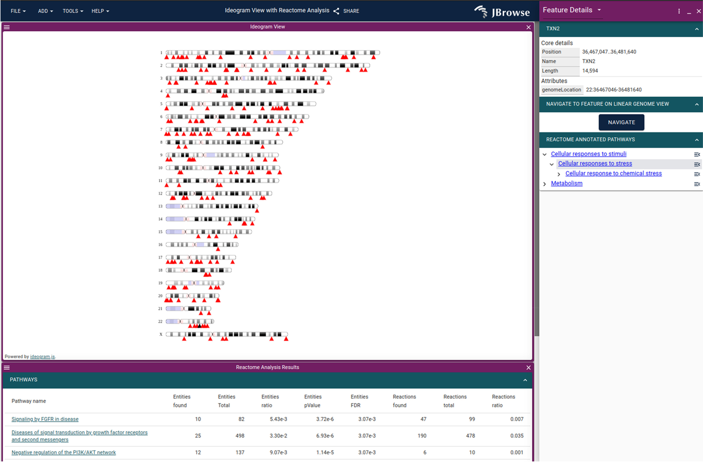The image size is (703, 462).
Task: Click chromosome 22 ideogram
Action: coord(190,322)
